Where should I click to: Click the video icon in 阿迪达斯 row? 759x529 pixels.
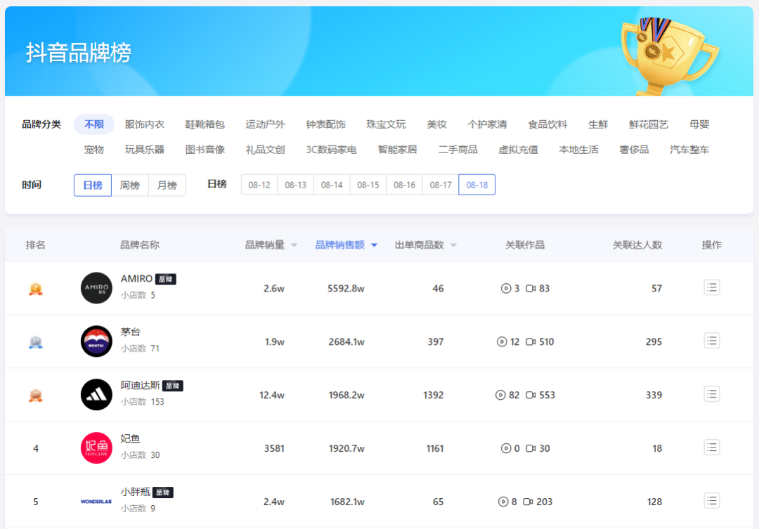[531, 395]
